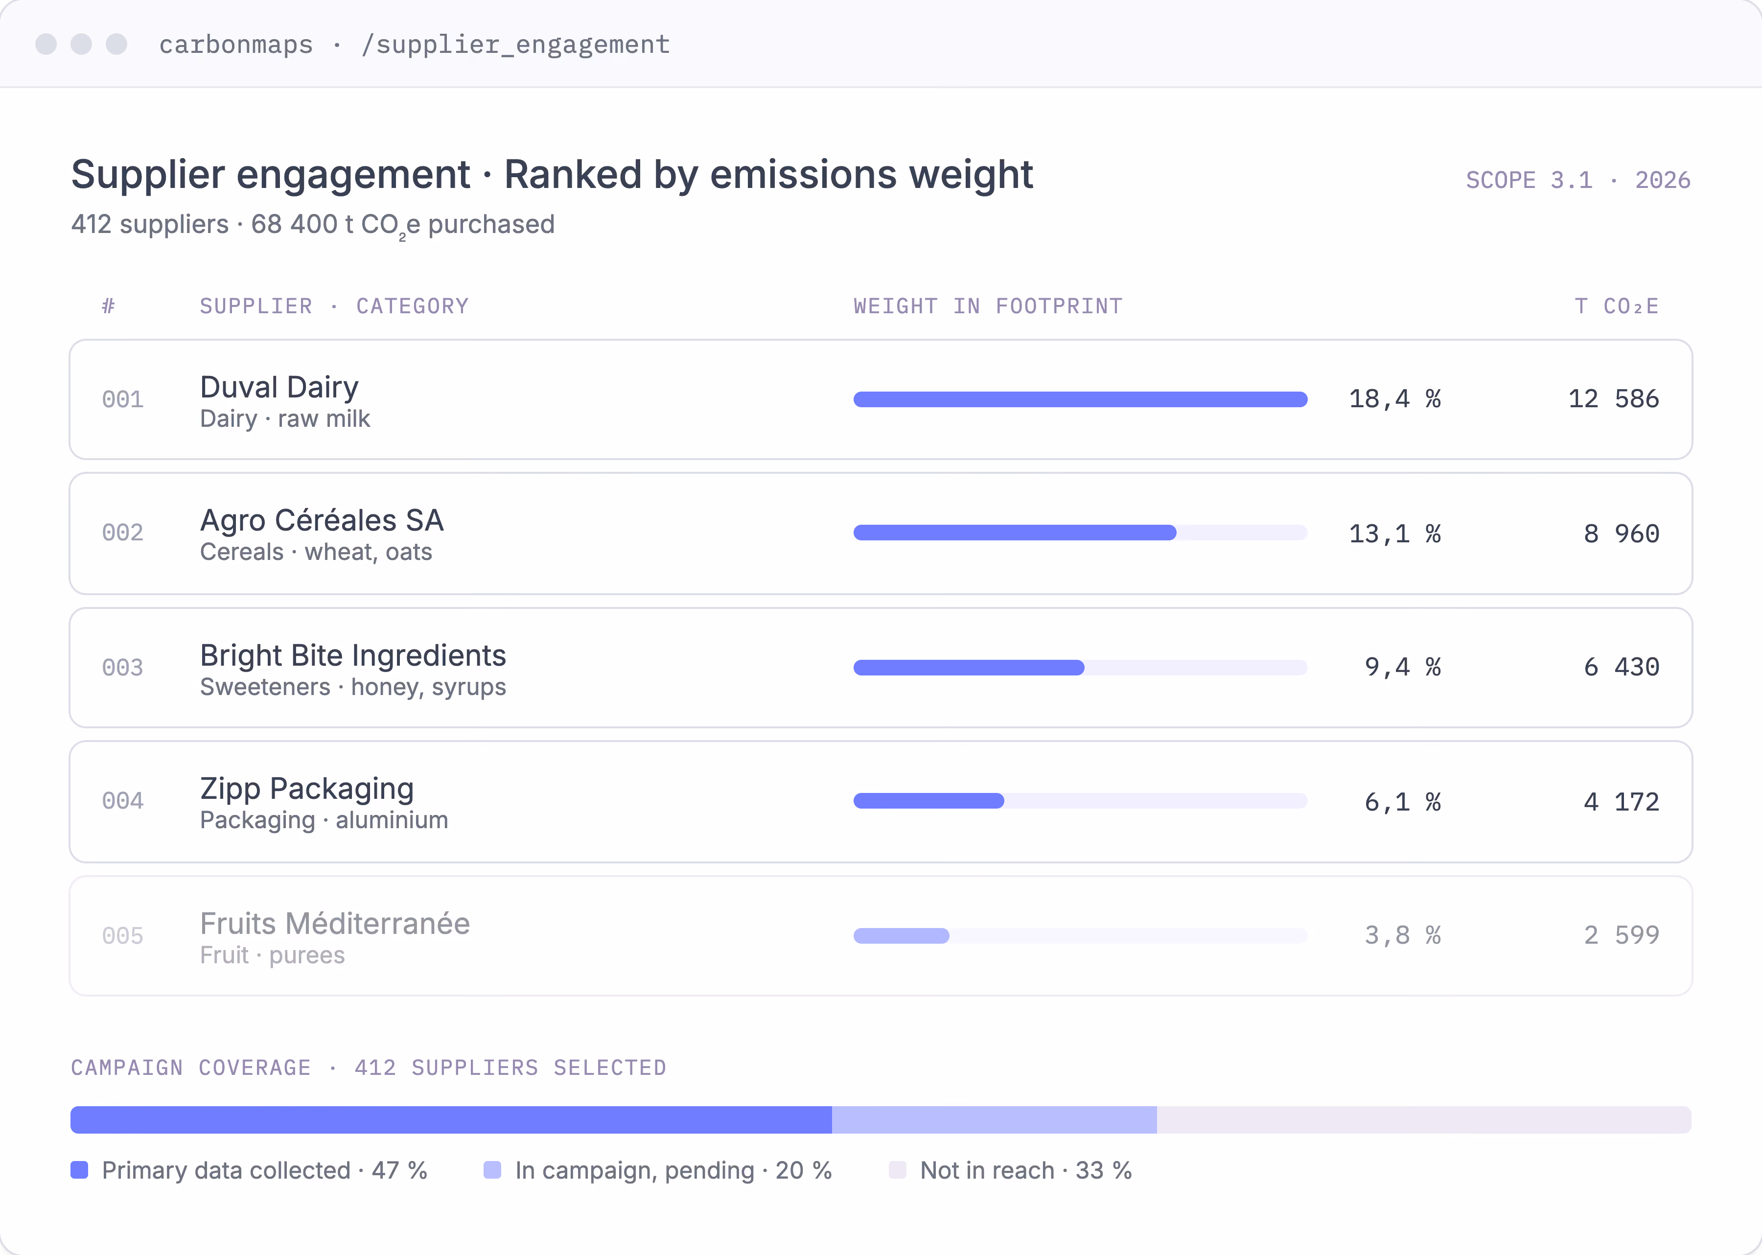
Task: Click Duval Dairy's 18,4 % weight bar
Action: pyautogui.click(x=1080, y=399)
